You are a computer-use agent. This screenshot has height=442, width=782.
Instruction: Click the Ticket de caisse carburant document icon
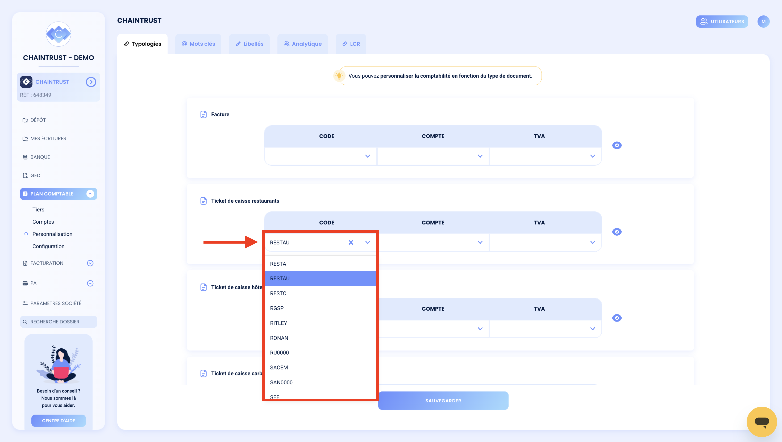pyautogui.click(x=203, y=373)
